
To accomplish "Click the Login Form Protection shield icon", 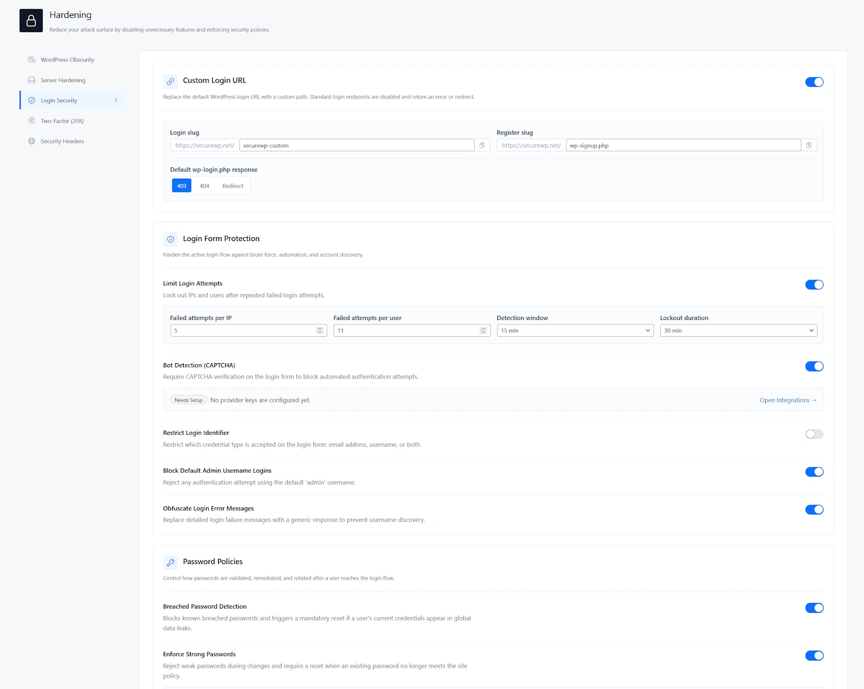I will coord(171,239).
